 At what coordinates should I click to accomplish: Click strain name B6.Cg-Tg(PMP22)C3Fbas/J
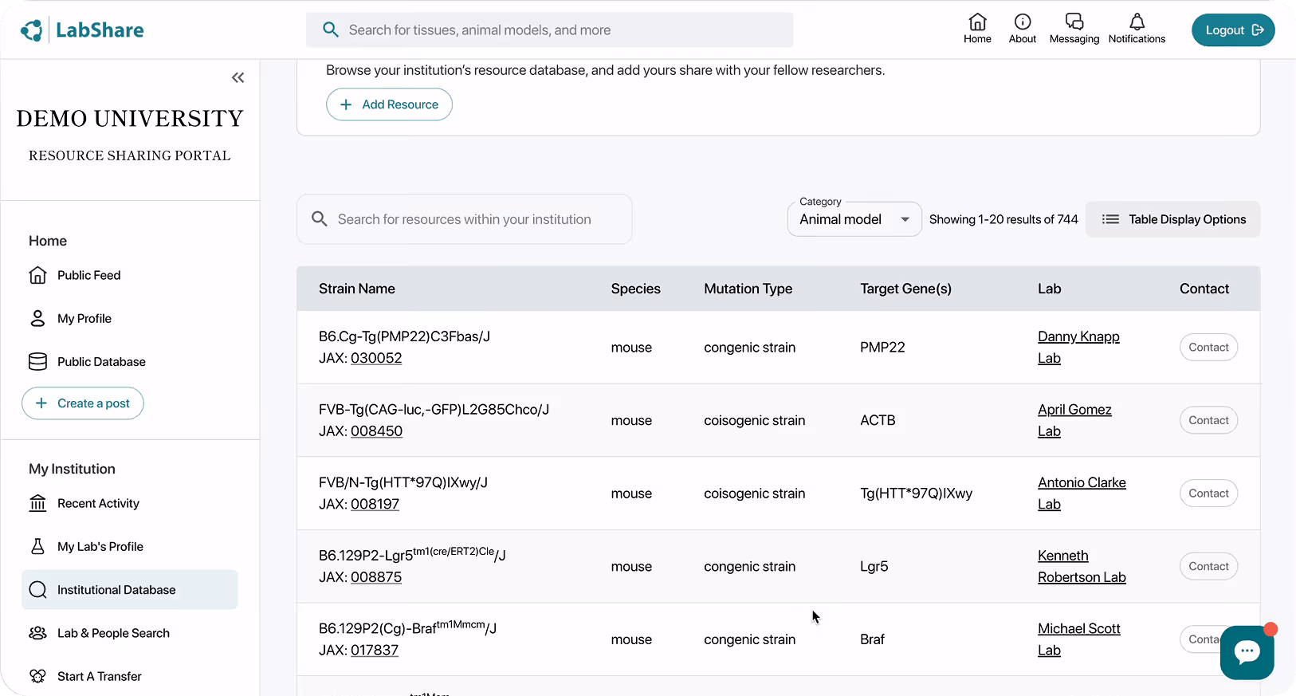tap(404, 336)
